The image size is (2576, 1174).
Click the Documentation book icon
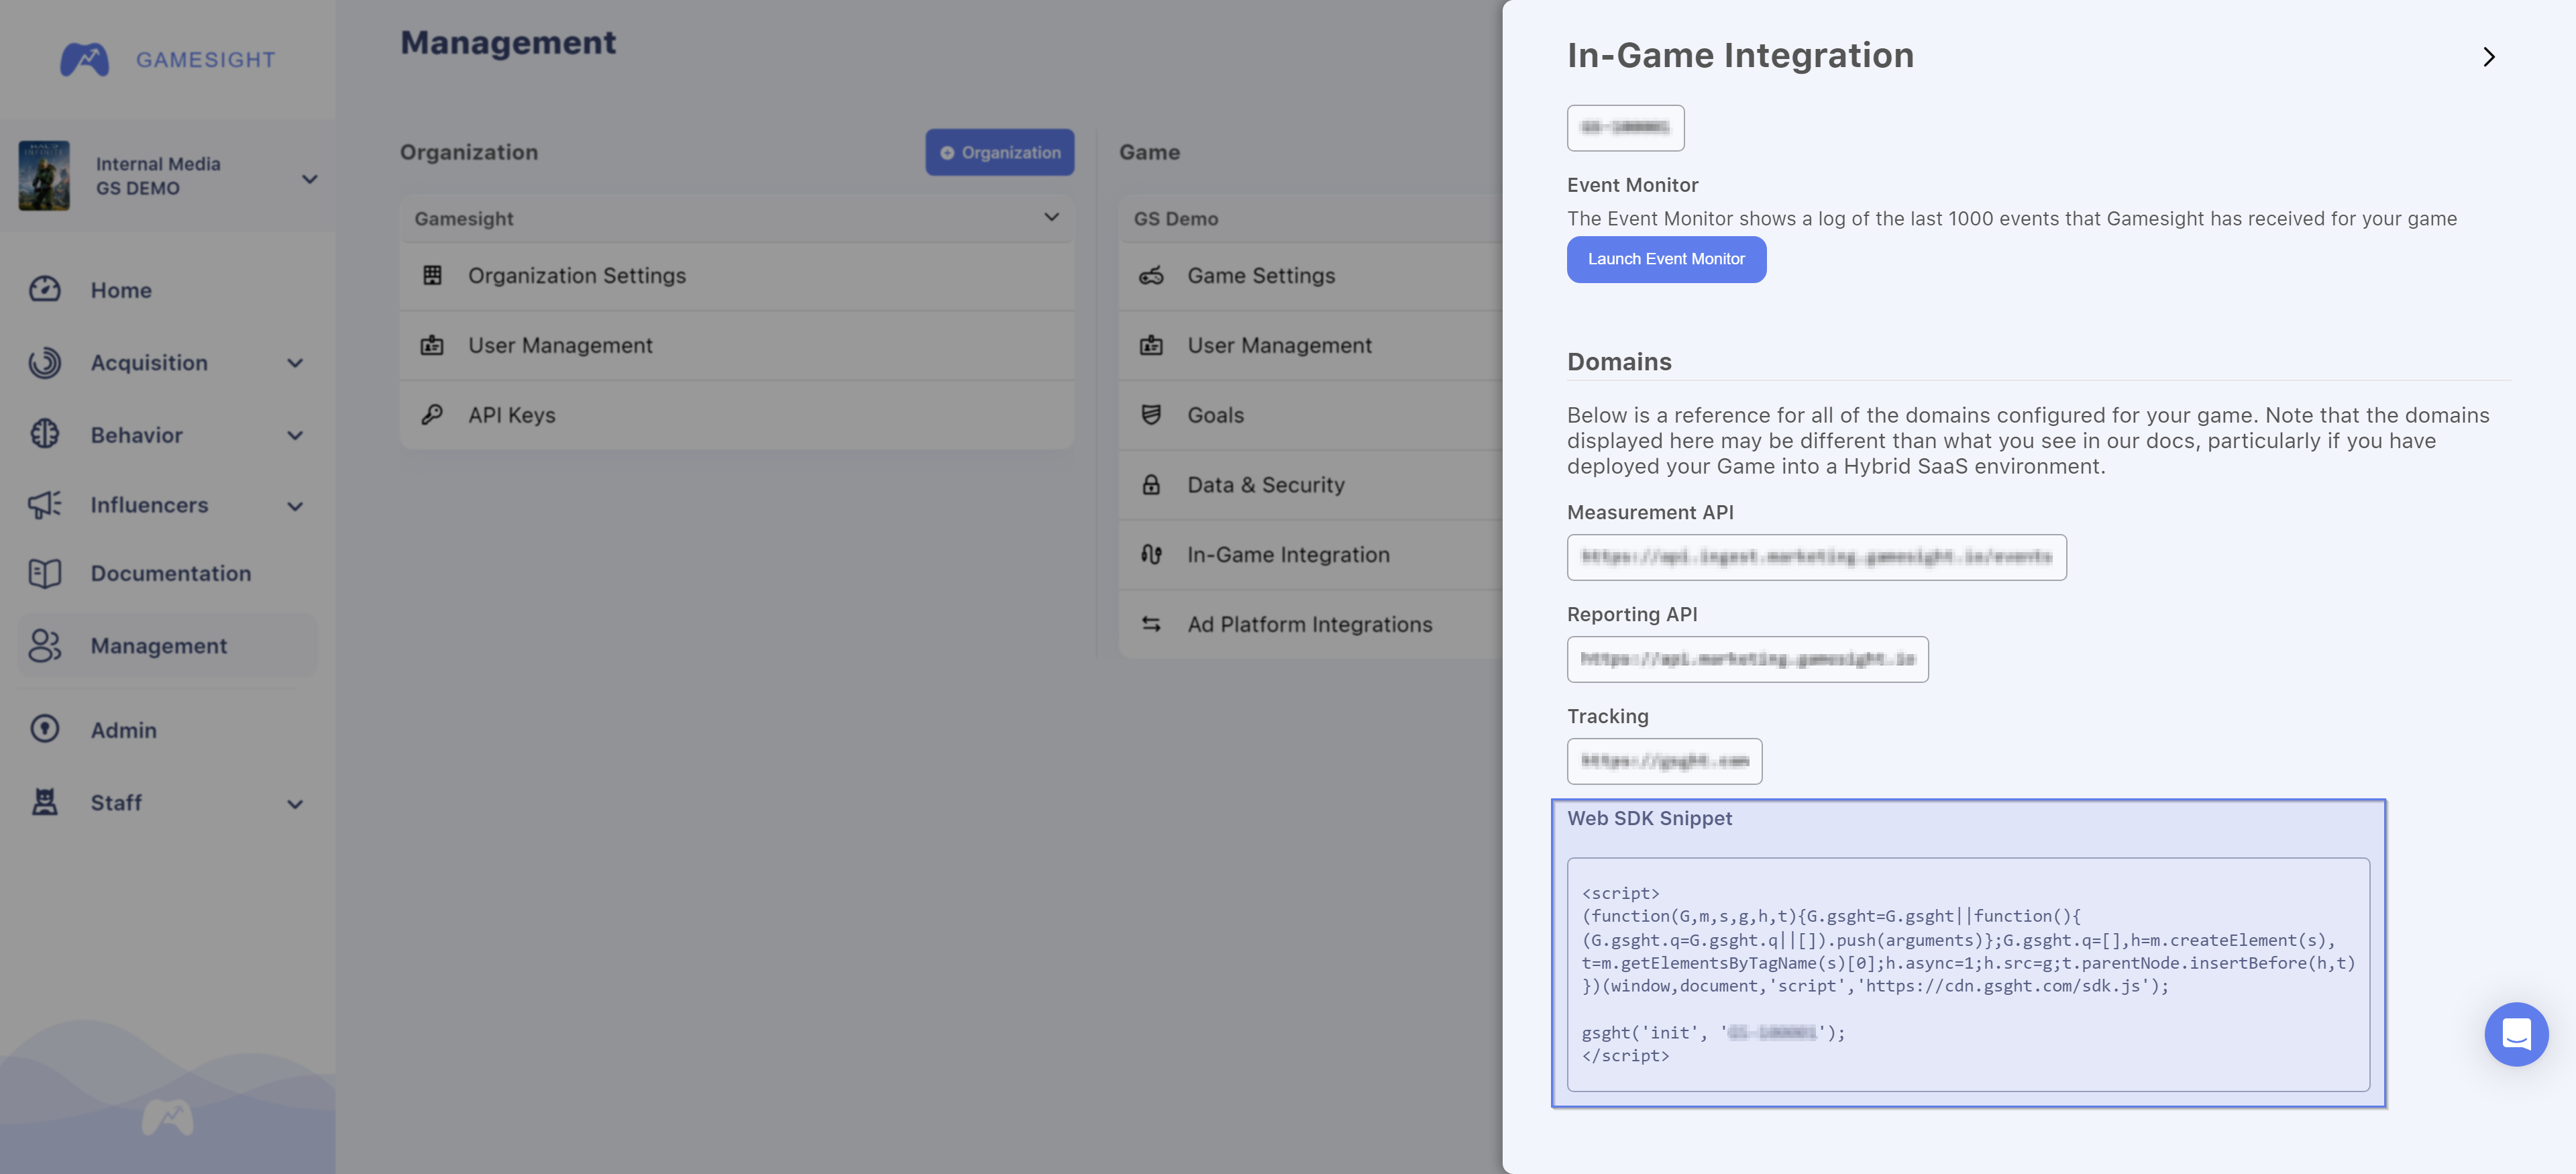point(44,573)
